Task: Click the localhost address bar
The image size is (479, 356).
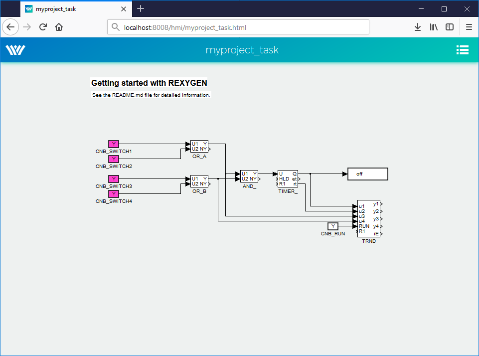Action: tap(238, 27)
